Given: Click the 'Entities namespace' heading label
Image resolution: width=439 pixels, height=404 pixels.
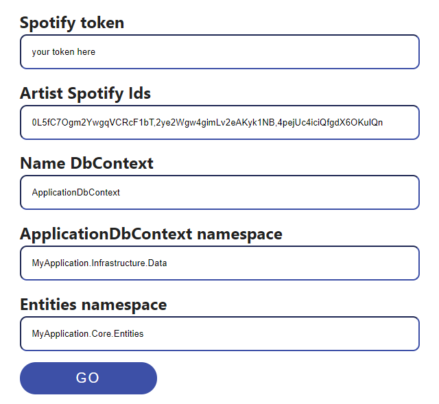Looking at the screenshot, I should click(x=93, y=305).
